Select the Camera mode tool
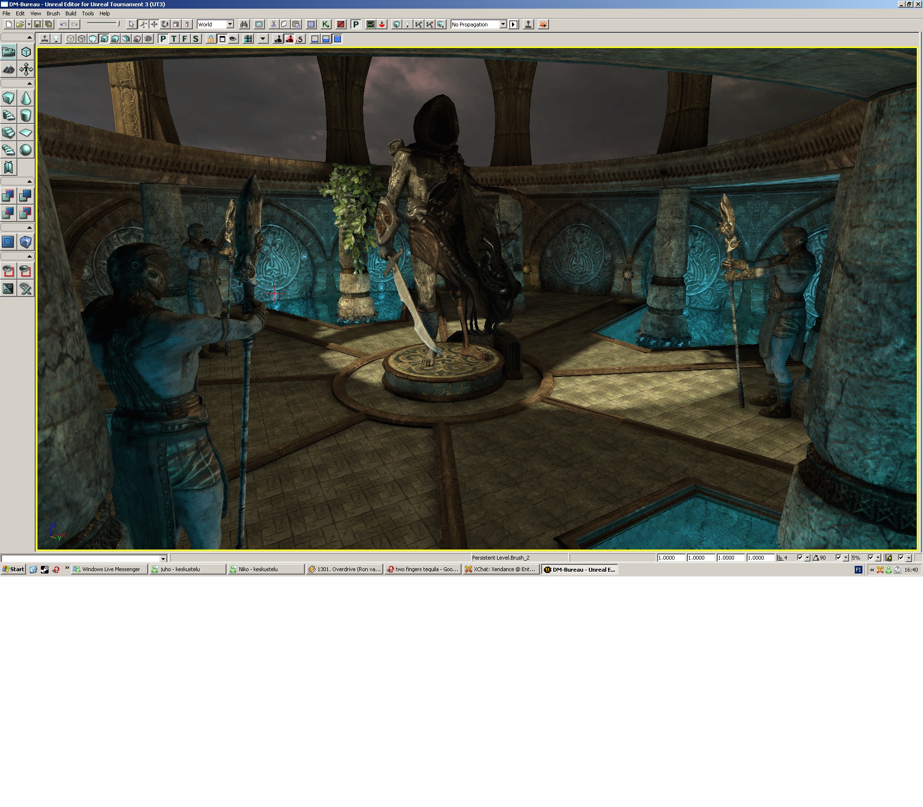Image resolution: width=923 pixels, height=807 pixels. (9, 52)
